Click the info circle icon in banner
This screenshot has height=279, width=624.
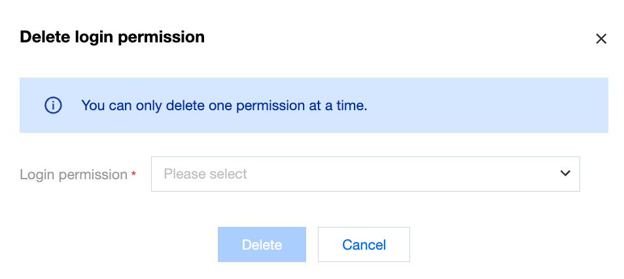tap(53, 105)
